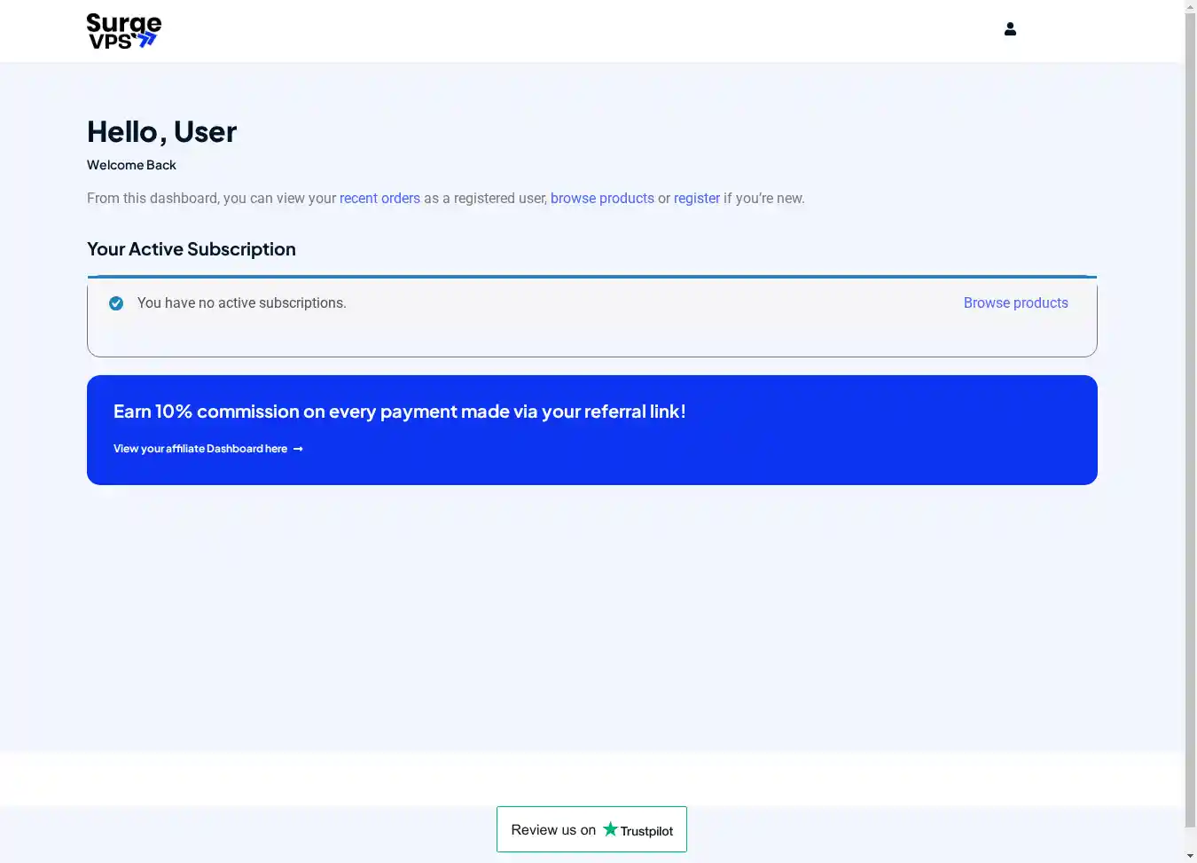Click the Your Active Subscription heading

point(192,249)
